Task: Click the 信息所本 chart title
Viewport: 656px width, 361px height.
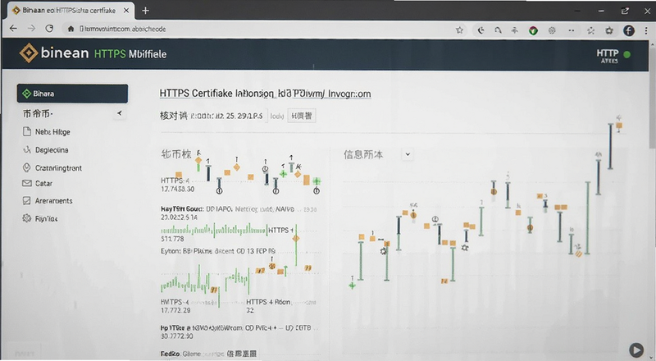Action: pos(363,154)
